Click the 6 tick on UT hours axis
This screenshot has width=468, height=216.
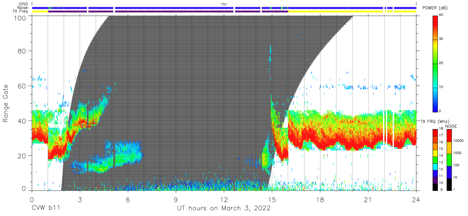[128, 199]
